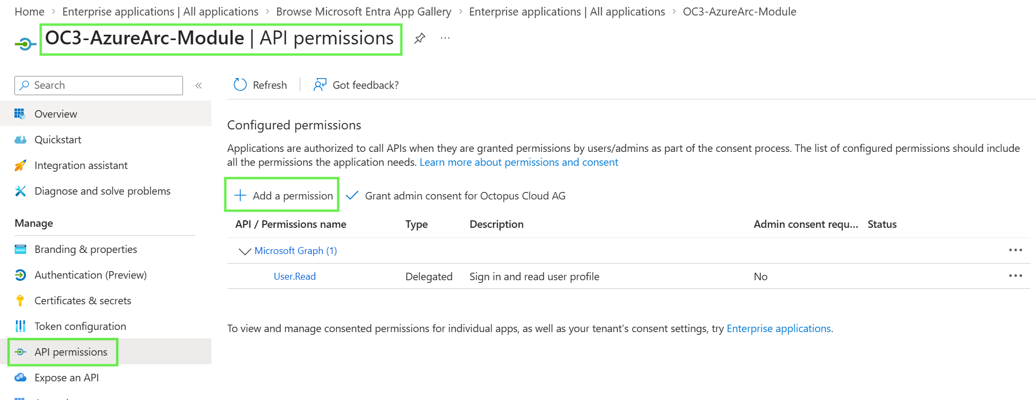Image resolution: width=1036 pixels, height=400 pixels.
Task: Open the Quickstart menu item
Action: [106, 140]
